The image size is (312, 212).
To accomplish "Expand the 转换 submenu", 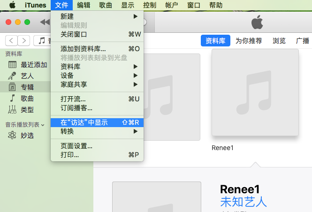I will coord(97,131).
